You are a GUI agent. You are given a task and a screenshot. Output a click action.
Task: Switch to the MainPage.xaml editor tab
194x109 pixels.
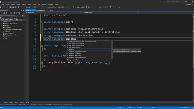(x=41, y=10)
